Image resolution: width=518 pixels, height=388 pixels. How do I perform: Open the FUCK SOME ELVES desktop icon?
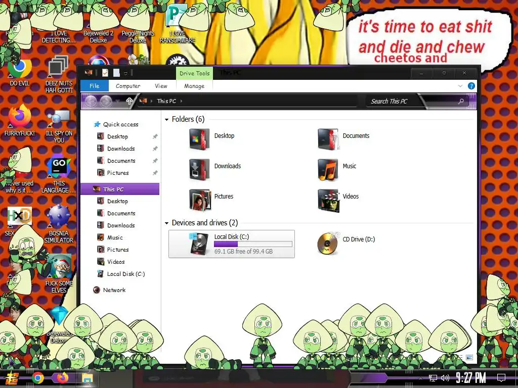click(x=59, y=273)
